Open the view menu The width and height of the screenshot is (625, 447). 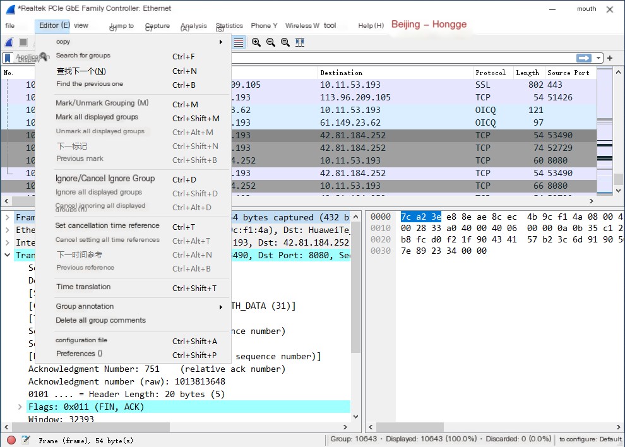click(x=81, y=25)
